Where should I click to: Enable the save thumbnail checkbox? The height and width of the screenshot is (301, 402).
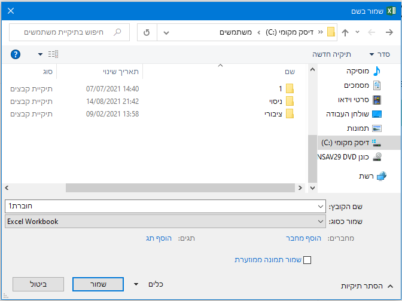(307, 260)
